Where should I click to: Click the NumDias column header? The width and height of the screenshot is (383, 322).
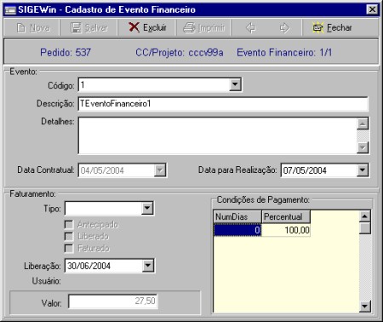[237, 216]
